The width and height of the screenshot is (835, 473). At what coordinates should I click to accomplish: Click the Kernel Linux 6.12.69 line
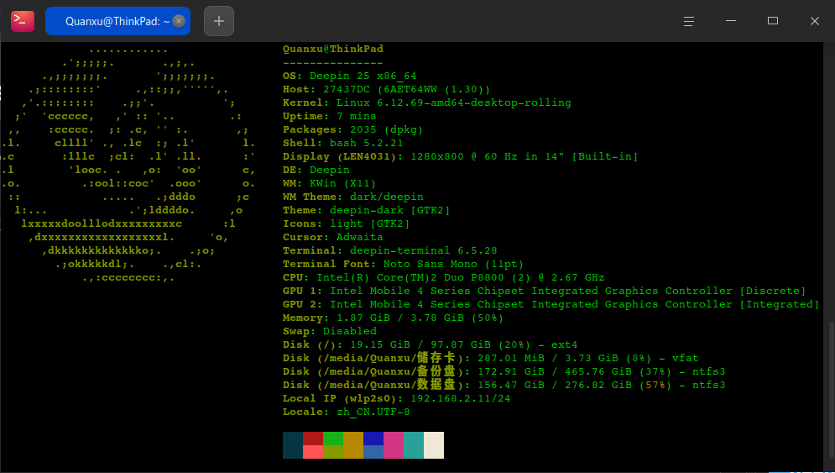click(426, 102)
